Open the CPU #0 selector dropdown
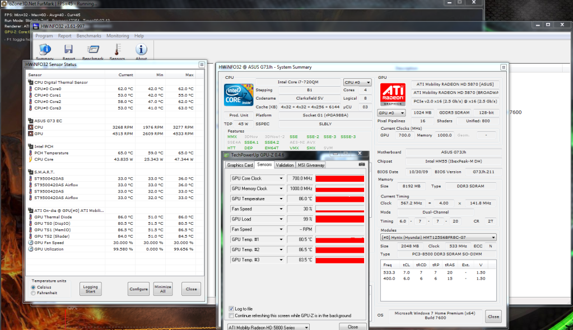The width and height of the screenshot is (573, 330). tap(357, 83)
